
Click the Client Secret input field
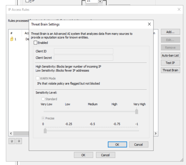click(83, 58)
